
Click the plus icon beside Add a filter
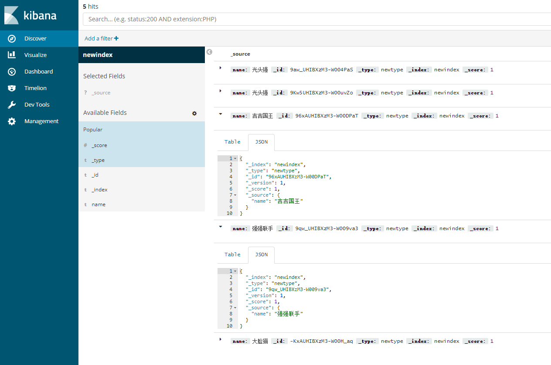(x=116, y=38)
